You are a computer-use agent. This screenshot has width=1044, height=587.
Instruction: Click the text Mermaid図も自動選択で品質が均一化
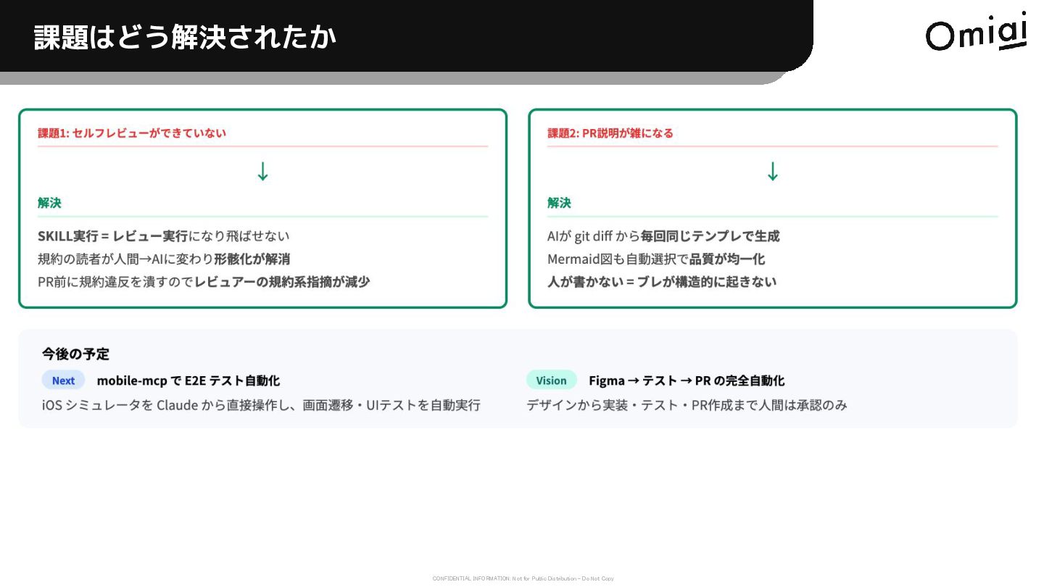click(x=656, y=259)
